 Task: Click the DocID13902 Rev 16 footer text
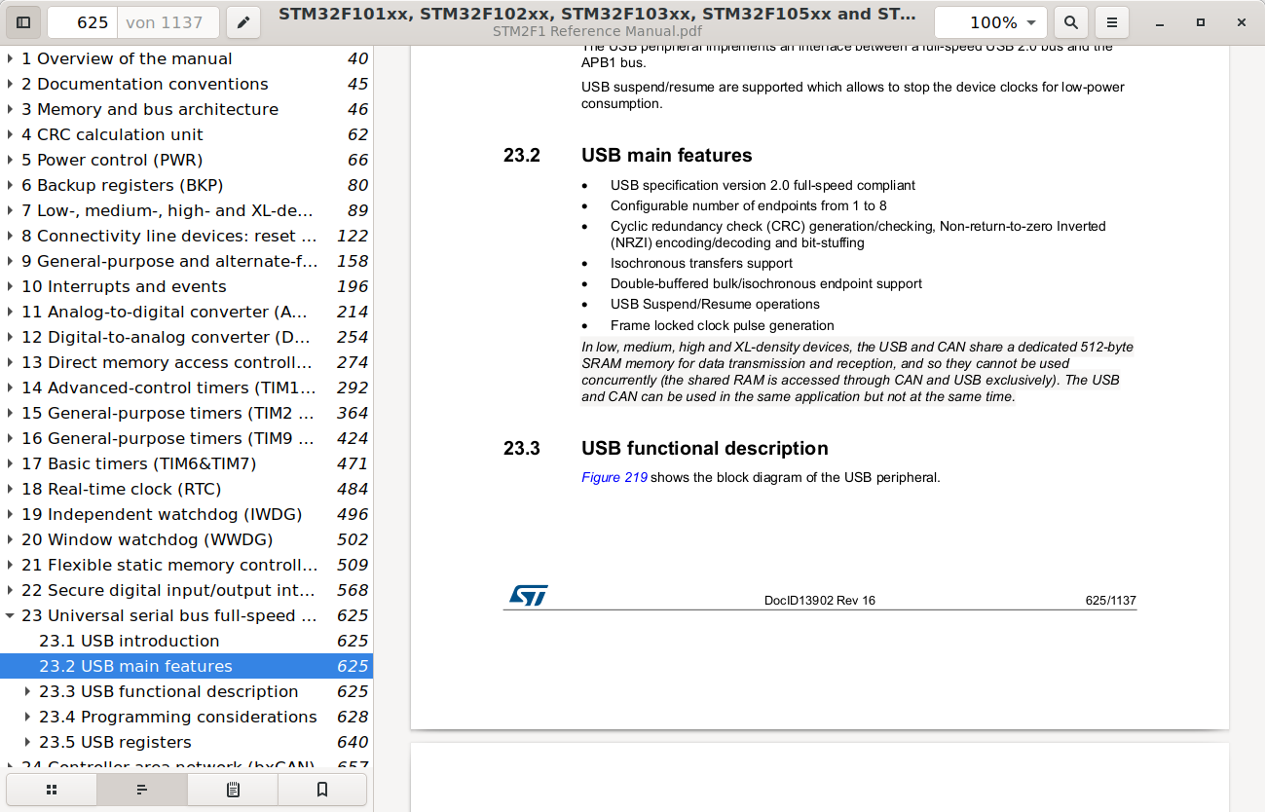coord(820,601)
